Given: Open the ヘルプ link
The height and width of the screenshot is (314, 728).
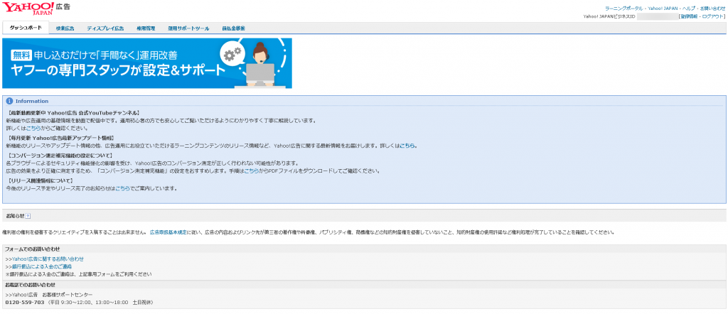Looking at the screenshot, I should click(x=688, y=9).
